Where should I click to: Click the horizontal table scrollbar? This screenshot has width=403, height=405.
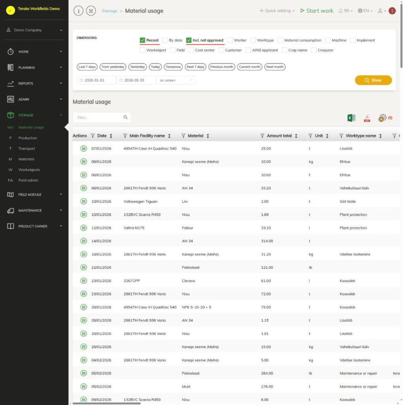tap(106, 403)
